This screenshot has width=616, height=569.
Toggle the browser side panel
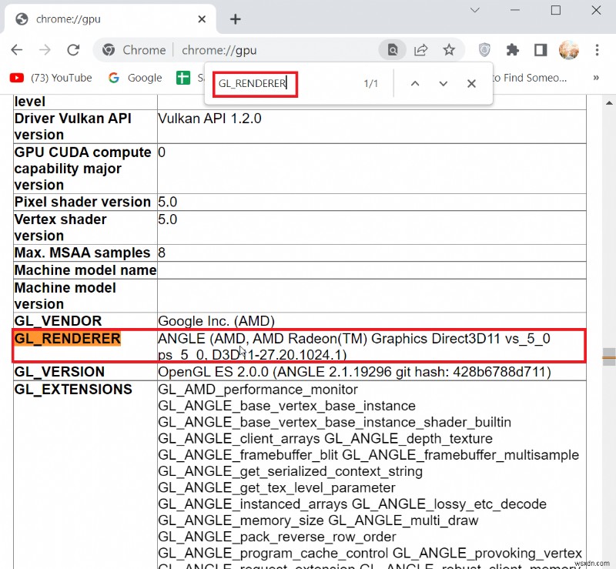coord(541,50)
